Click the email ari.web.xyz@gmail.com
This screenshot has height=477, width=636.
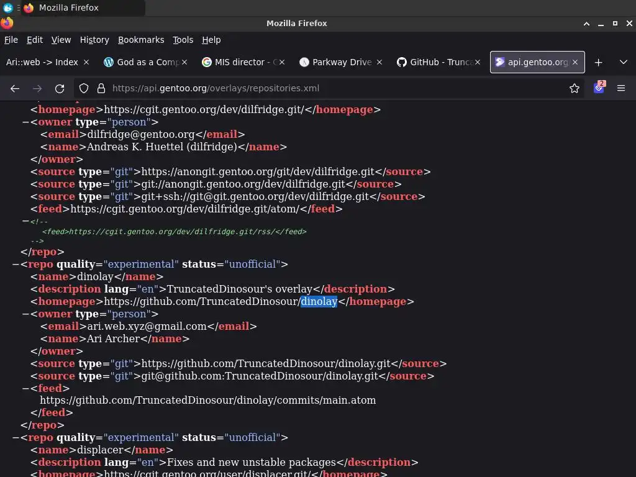[x=147, y=326]
